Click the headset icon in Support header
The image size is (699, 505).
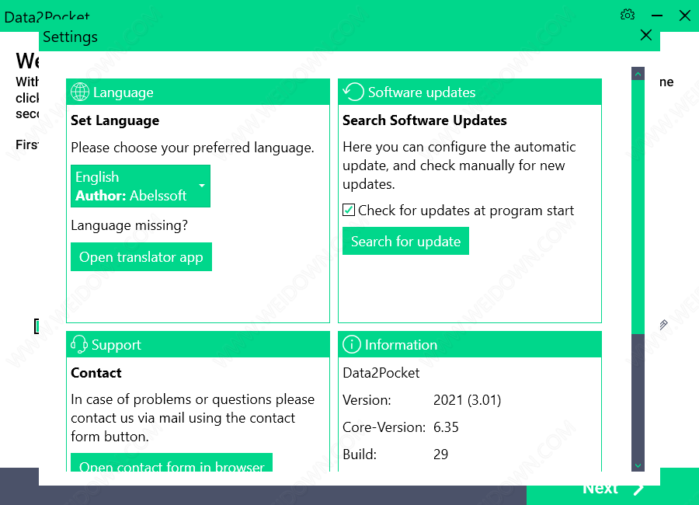[79, 345]
